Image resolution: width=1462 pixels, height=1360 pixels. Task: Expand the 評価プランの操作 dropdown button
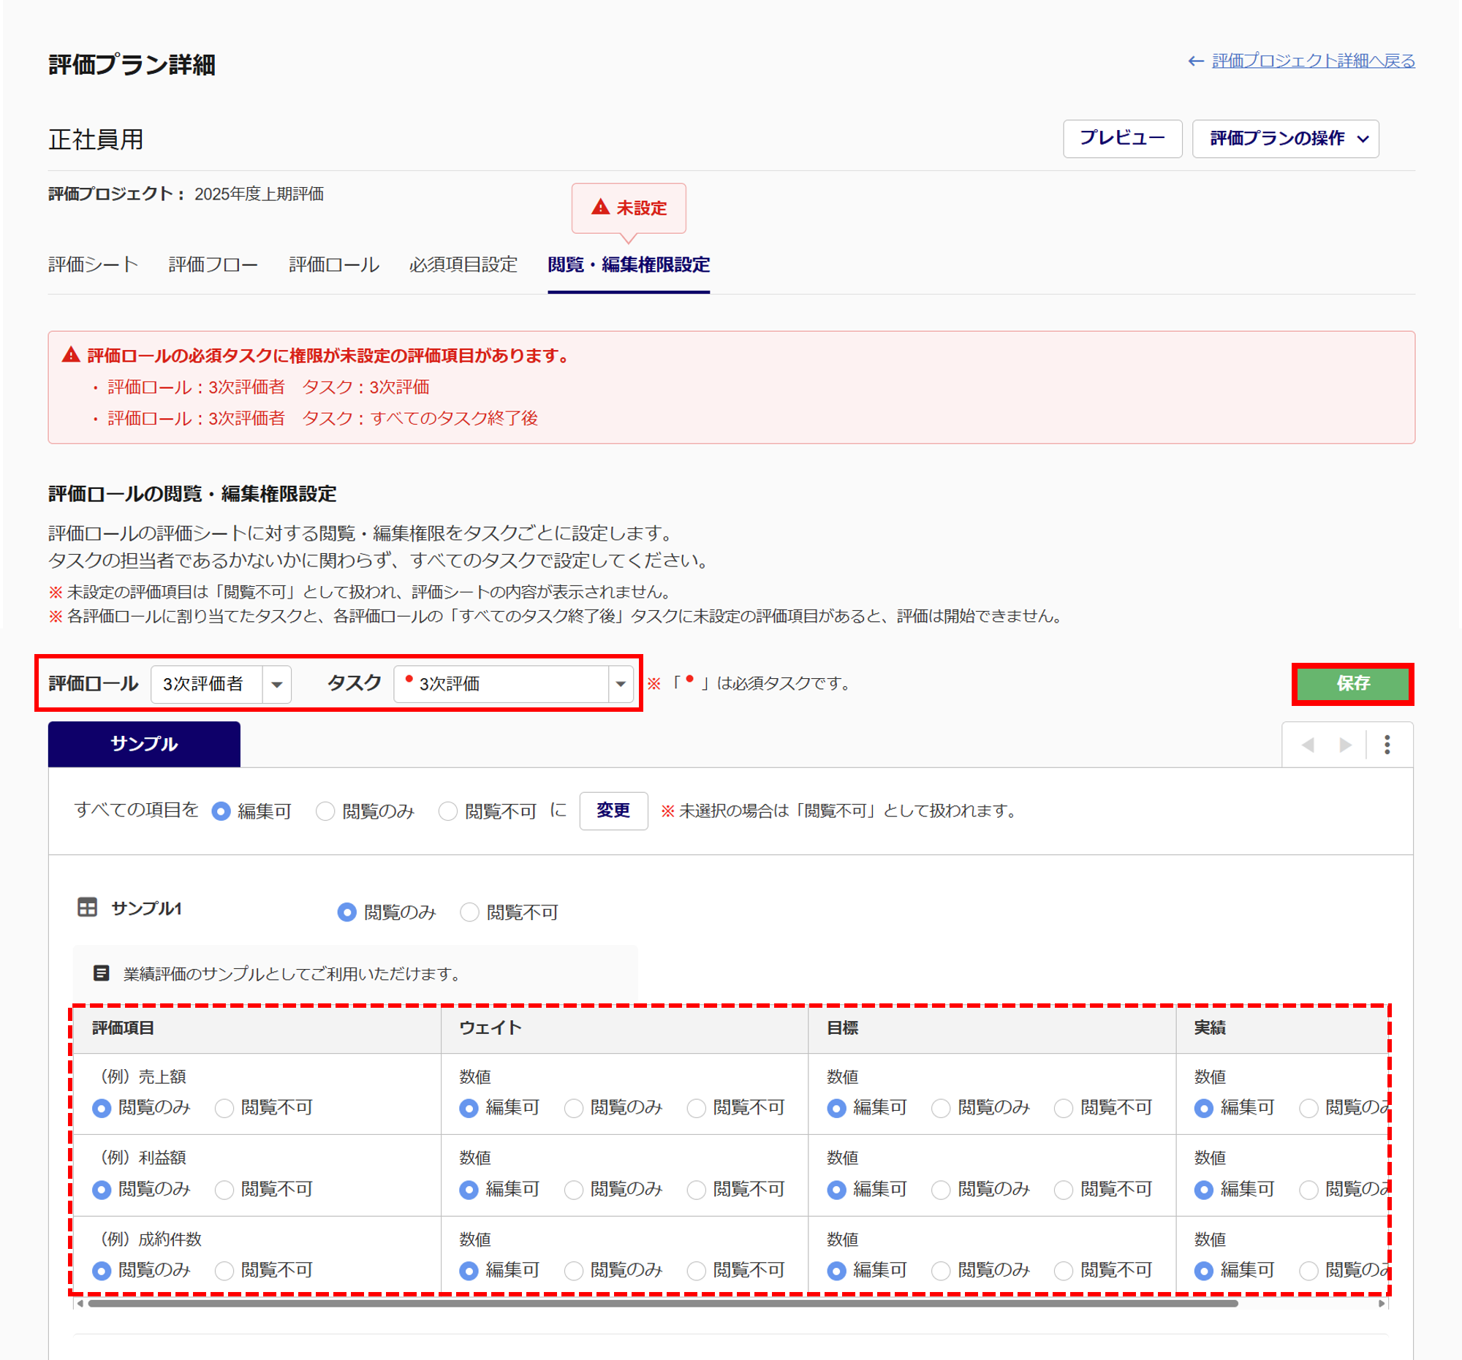1285,138
